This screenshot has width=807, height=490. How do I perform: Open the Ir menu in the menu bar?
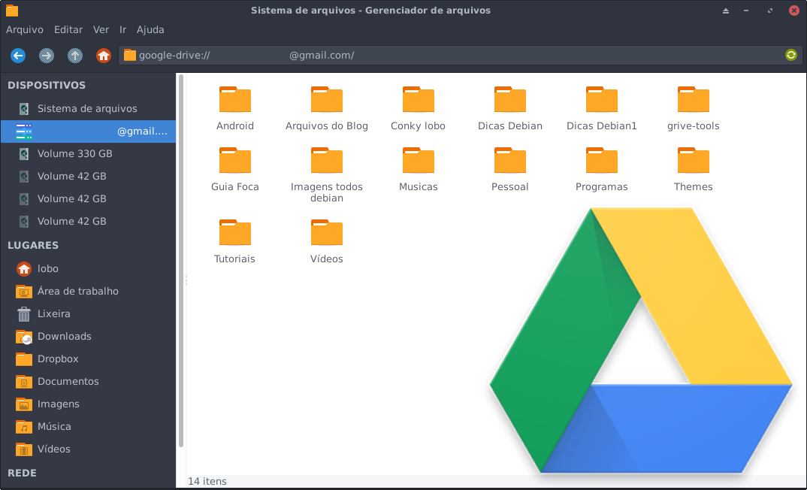pos(122,29)
